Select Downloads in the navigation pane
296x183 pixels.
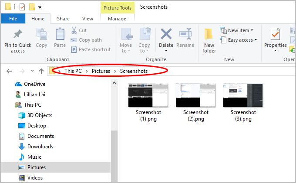[40, 147]
